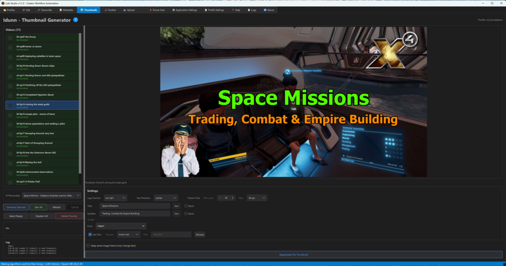Select the row 'X4 Ep19 Blazing the trail'
This screenshot has height=266, width=506.
(42, 163)
